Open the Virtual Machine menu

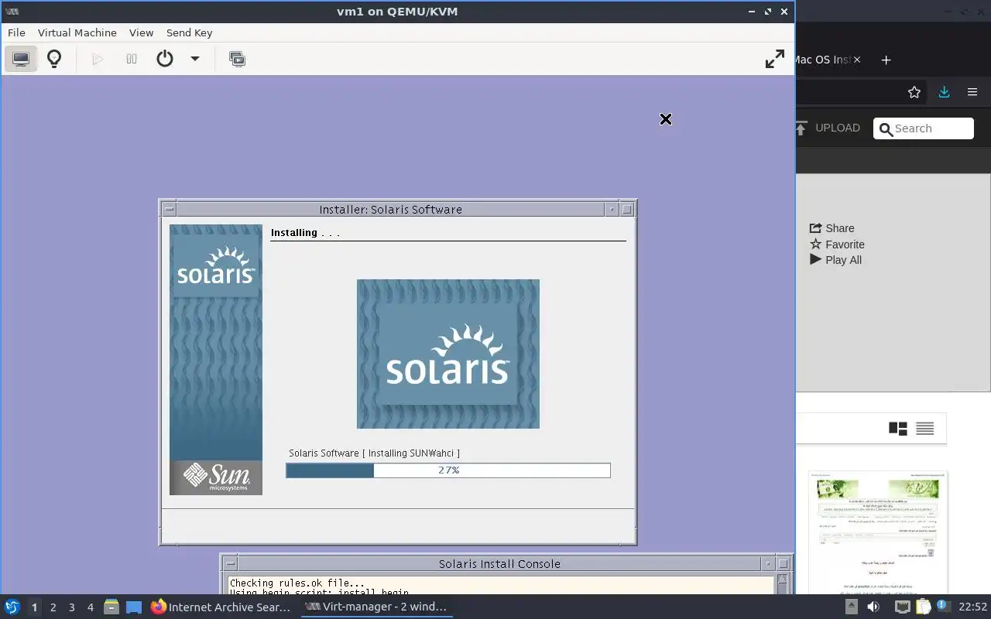coord(77,32)
